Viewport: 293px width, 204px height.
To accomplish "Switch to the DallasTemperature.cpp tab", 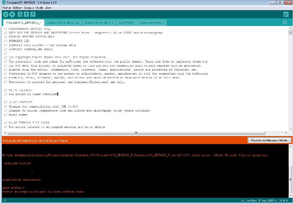I will [63, 23].
